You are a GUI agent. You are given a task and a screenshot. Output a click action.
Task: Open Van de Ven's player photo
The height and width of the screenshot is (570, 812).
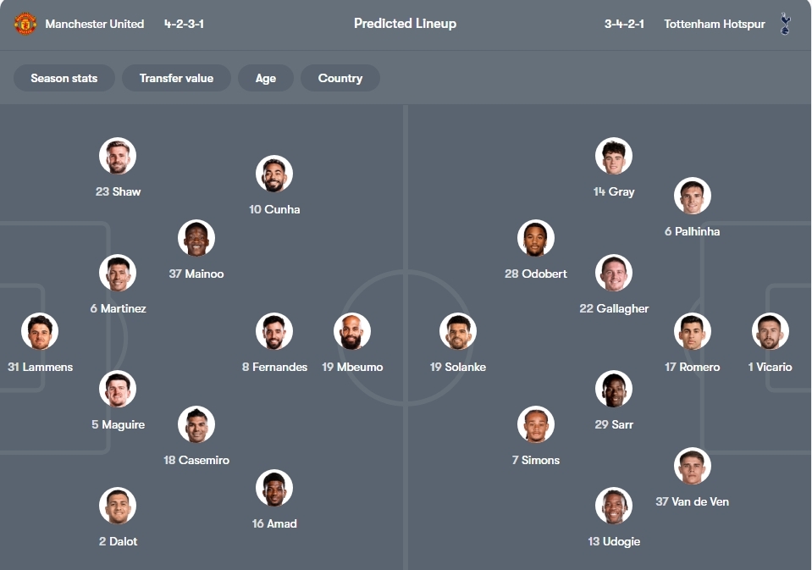[x=693, y=467]
